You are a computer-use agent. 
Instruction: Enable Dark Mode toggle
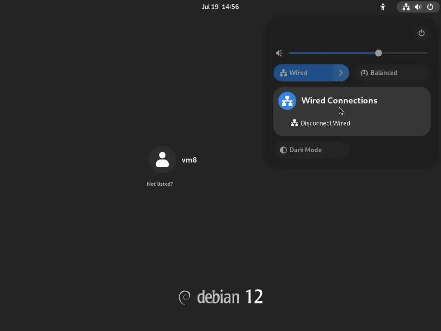pos(311,150)
